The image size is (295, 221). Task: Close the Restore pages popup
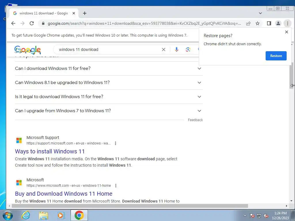click(x=287, y=32)
